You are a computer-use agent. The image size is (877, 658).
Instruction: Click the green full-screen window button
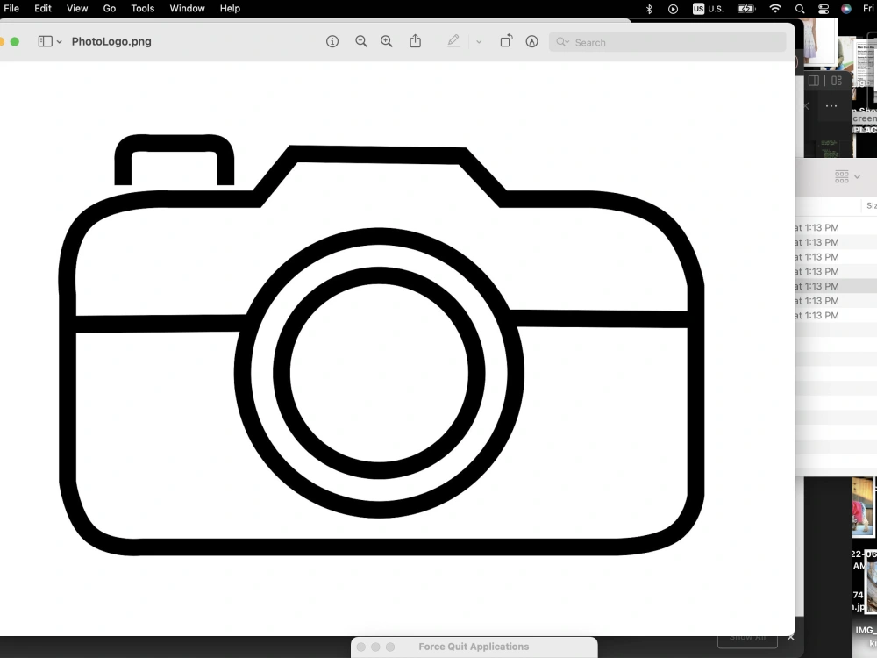click(15, 41)
